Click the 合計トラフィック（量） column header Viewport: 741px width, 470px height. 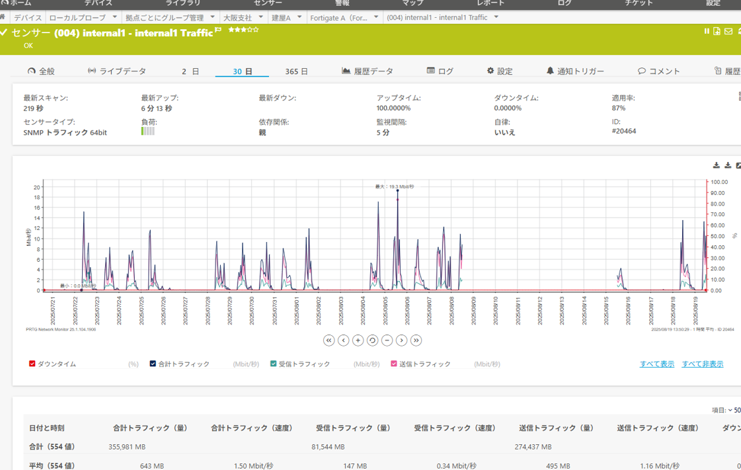(150, 428)
